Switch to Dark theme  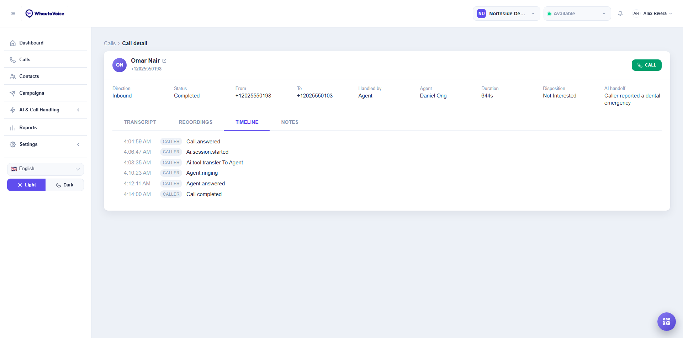(65, 185)
